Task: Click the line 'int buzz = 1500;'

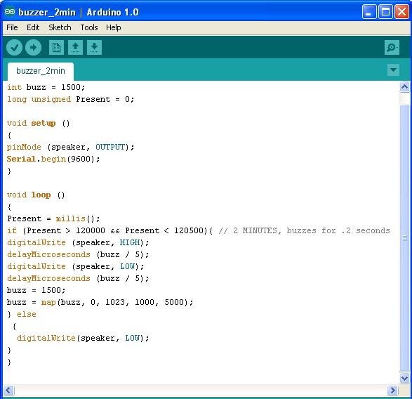Action: click(x=46, y=87)
